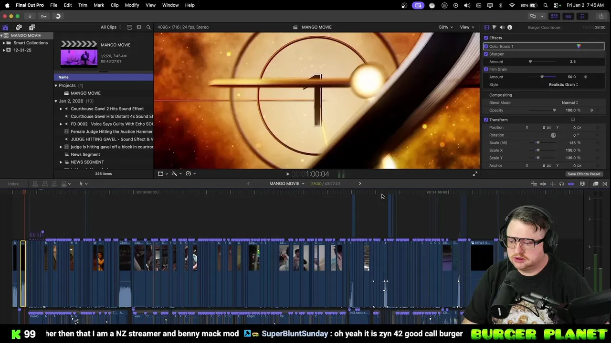Open the timeline tool selector dropdown
Image resolution: width=611 pixels, height=343 pixels.
[x=83, y=184]
